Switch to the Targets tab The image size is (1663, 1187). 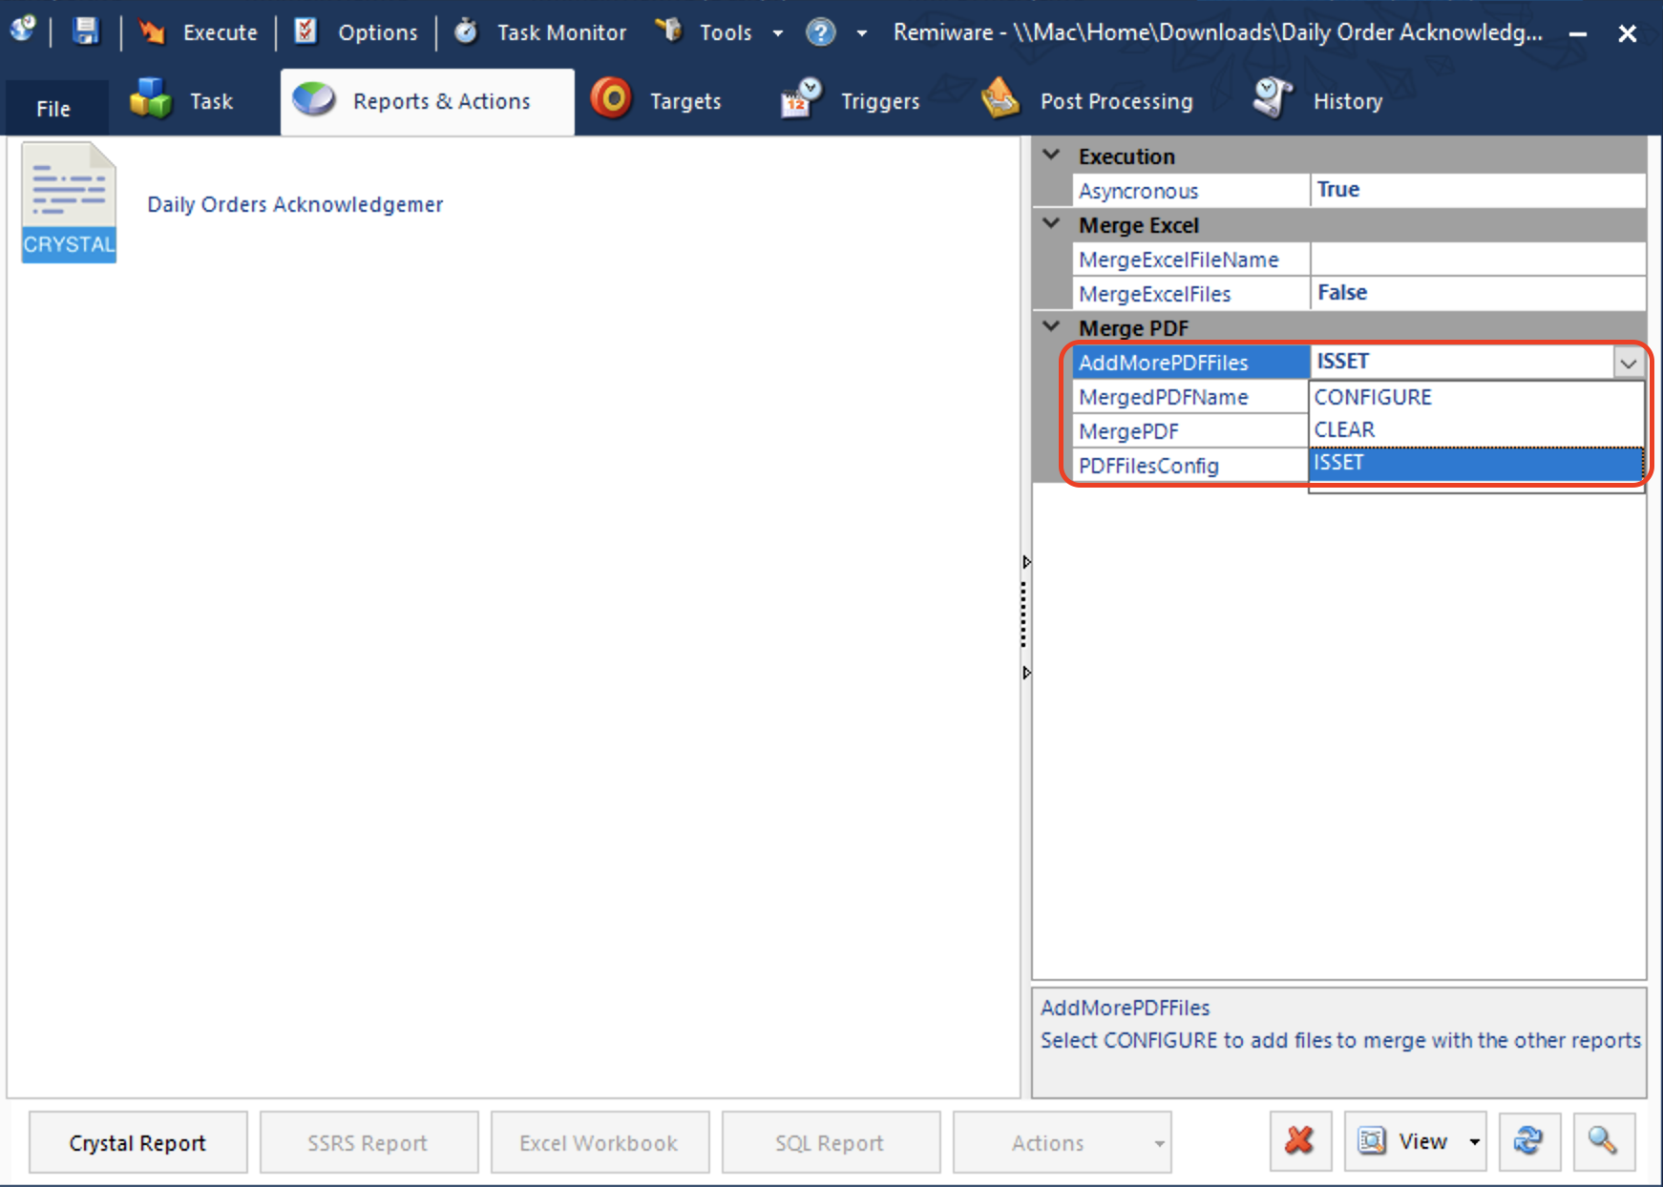(657, 101)
